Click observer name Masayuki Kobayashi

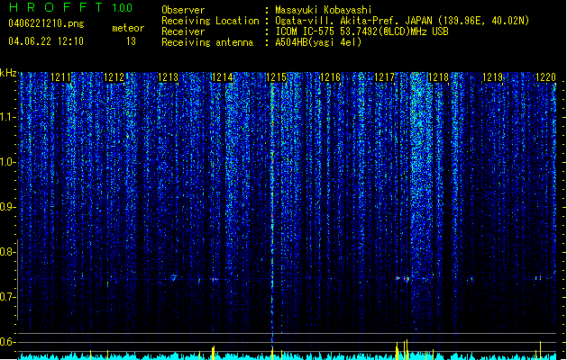pos(324,10)
